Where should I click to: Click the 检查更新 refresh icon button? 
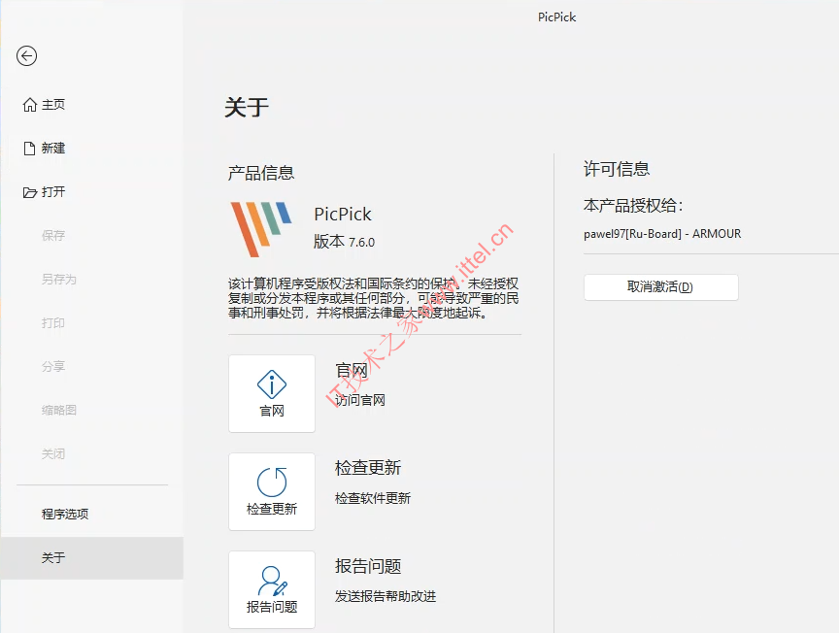272,491
